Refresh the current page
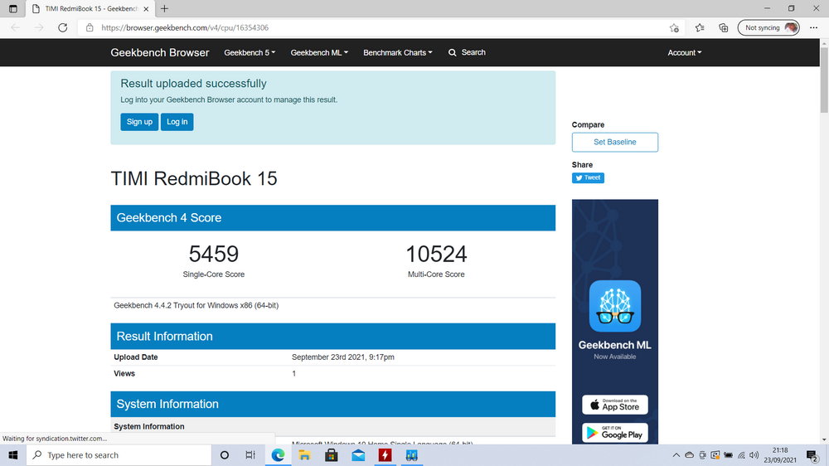The height and width of the screenshot is (466, 829). pos(62,27)
